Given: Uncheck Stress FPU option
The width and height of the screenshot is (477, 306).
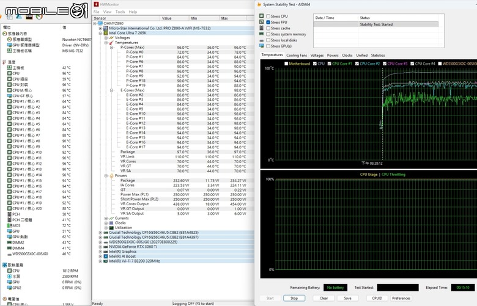Looking at the screenshot, I should 268,22.
